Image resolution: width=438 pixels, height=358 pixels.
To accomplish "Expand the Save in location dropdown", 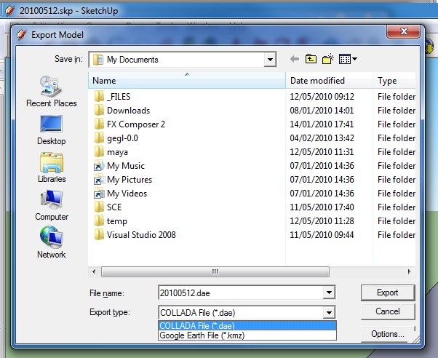I will click(271, 60).
